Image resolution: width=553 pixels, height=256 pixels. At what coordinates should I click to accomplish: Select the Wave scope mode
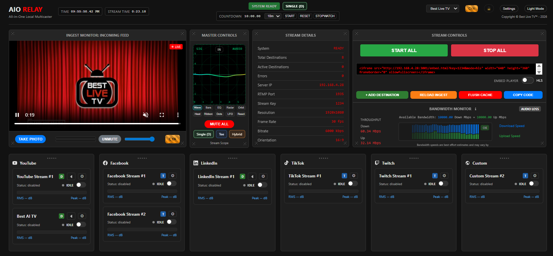(x=197, y=108)
